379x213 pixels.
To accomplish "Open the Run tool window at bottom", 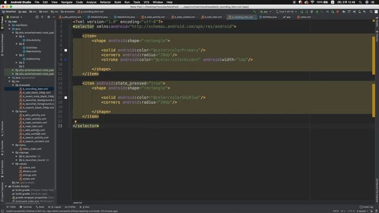I will click(85, 207).
